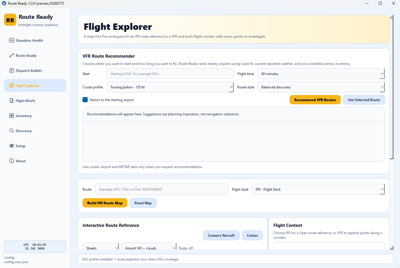
Task: Open the Simulator Health page
Action: coord(35,40)
